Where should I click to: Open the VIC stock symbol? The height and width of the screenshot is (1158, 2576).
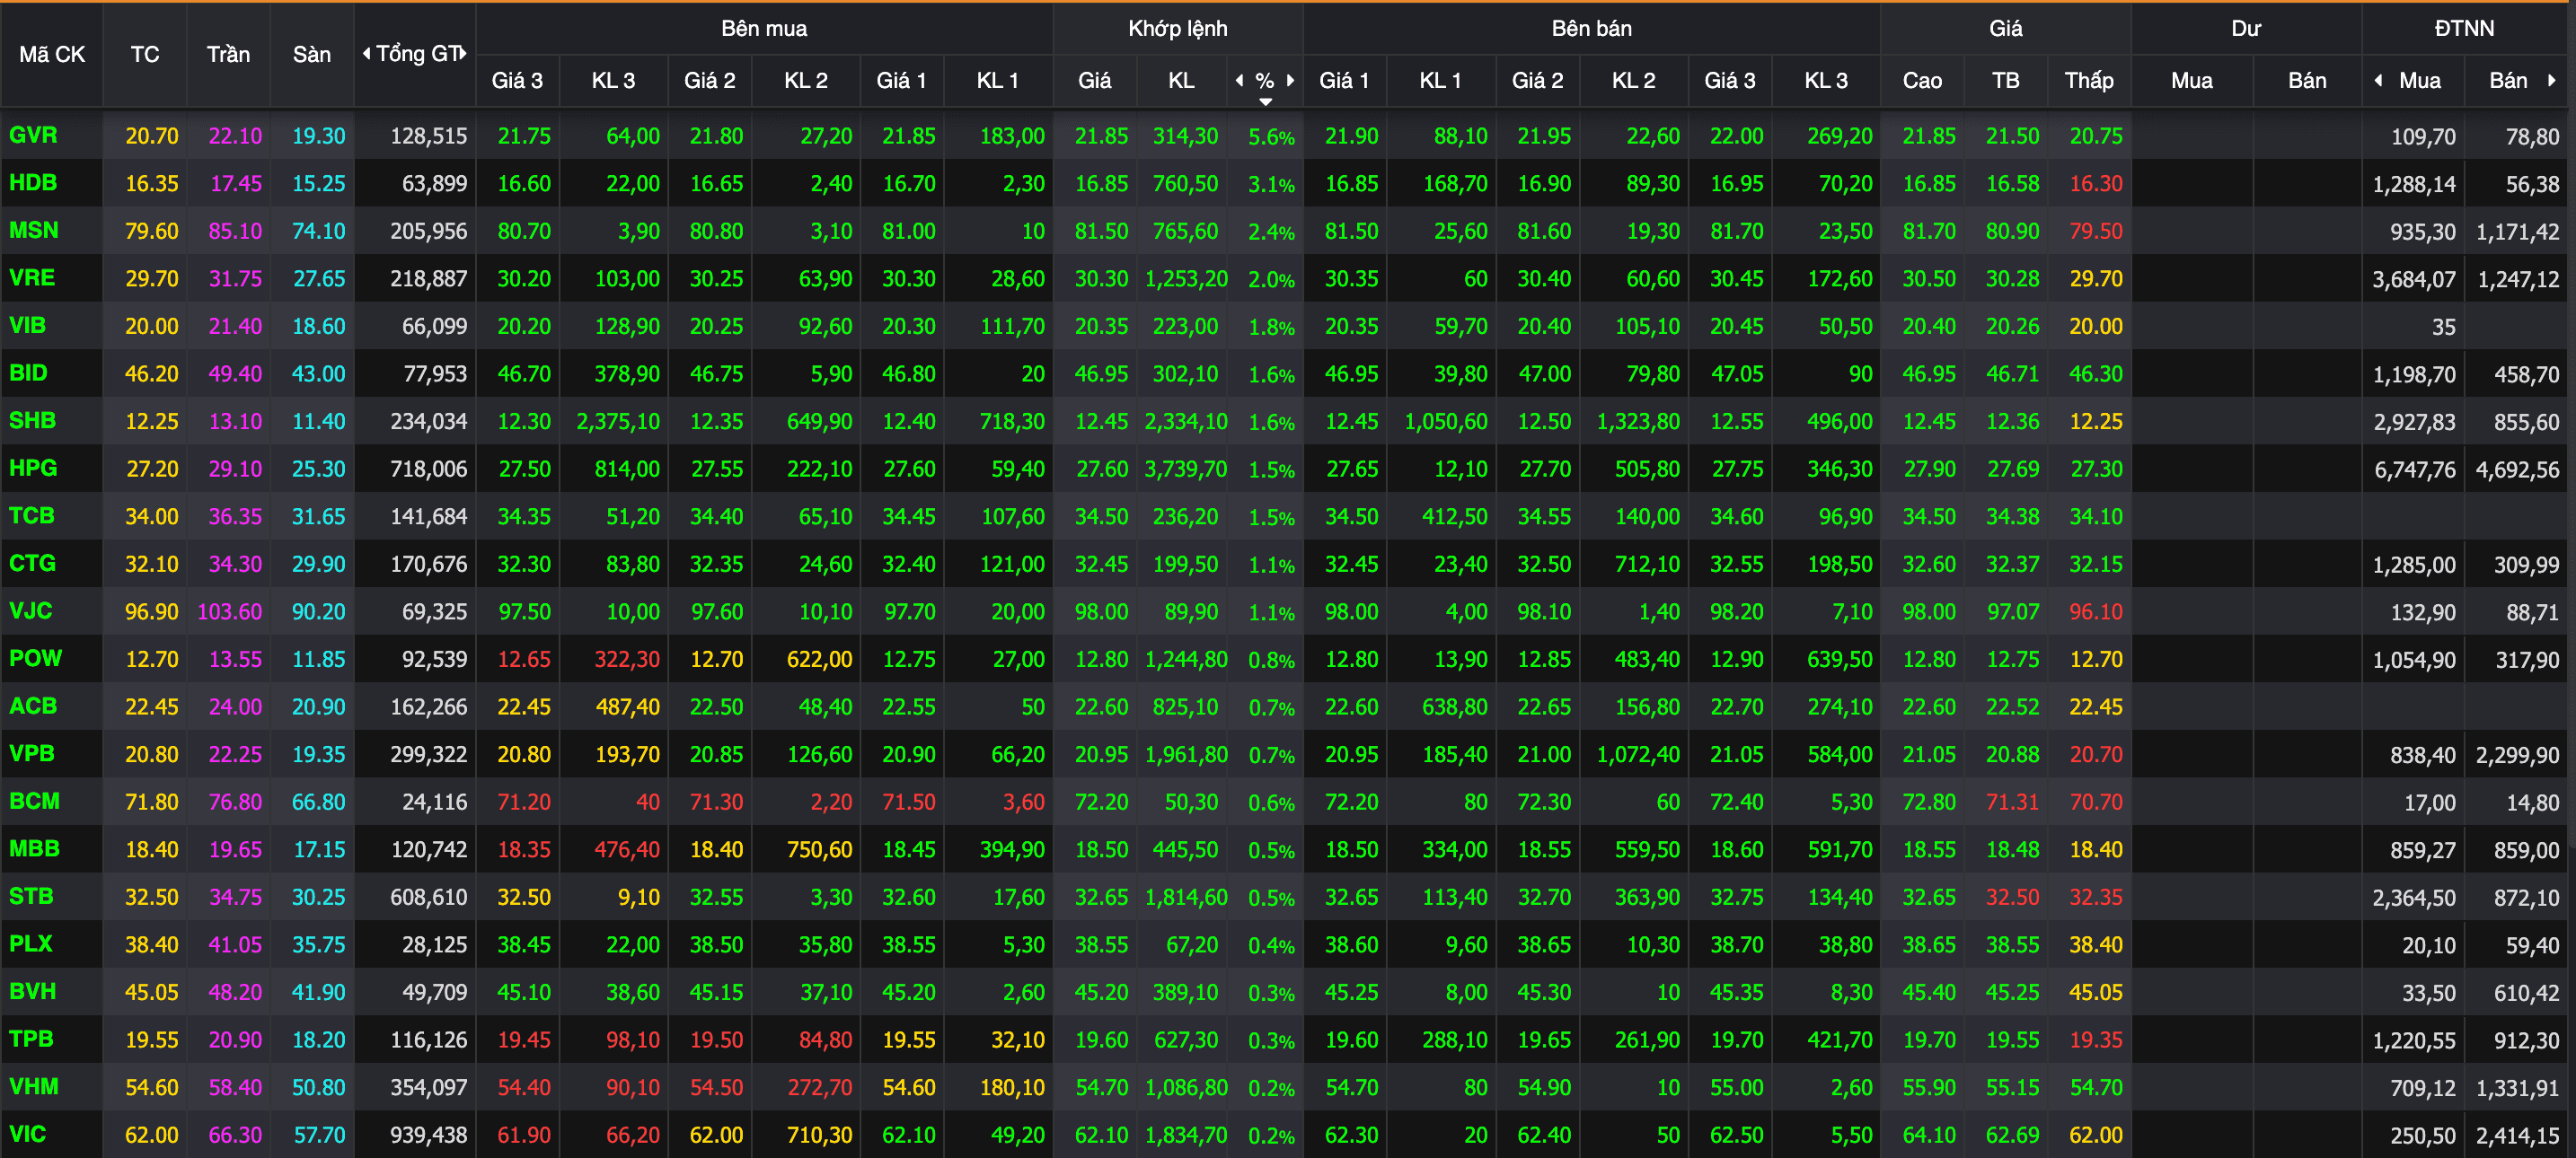click(28, 1134)
